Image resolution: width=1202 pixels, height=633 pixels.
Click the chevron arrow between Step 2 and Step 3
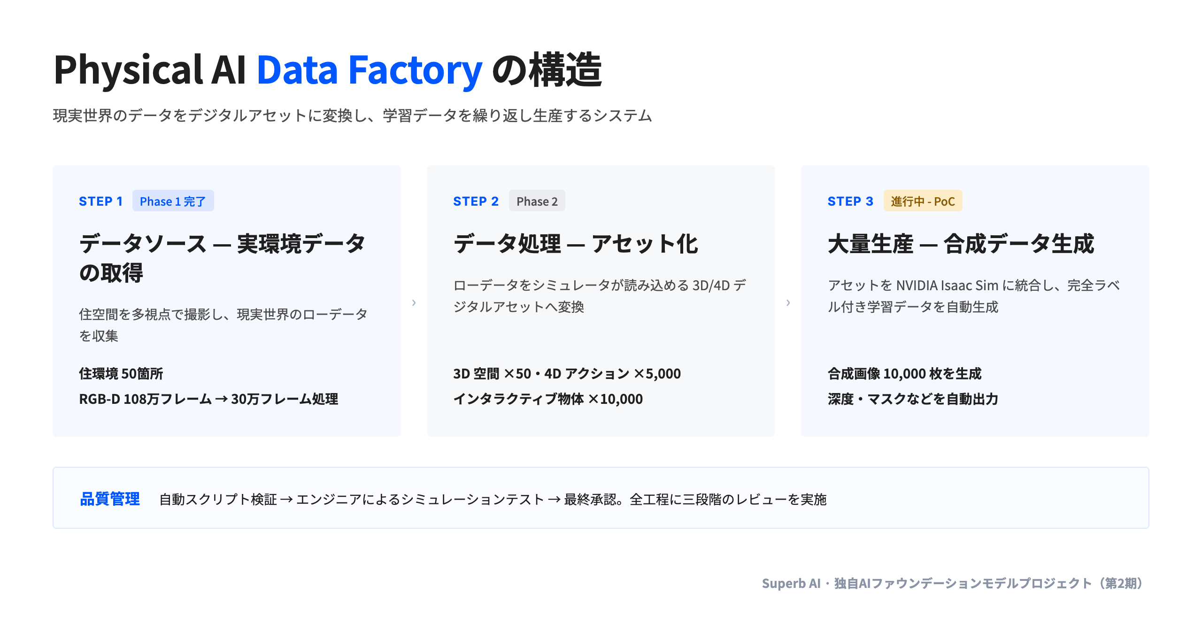(788, 302)
